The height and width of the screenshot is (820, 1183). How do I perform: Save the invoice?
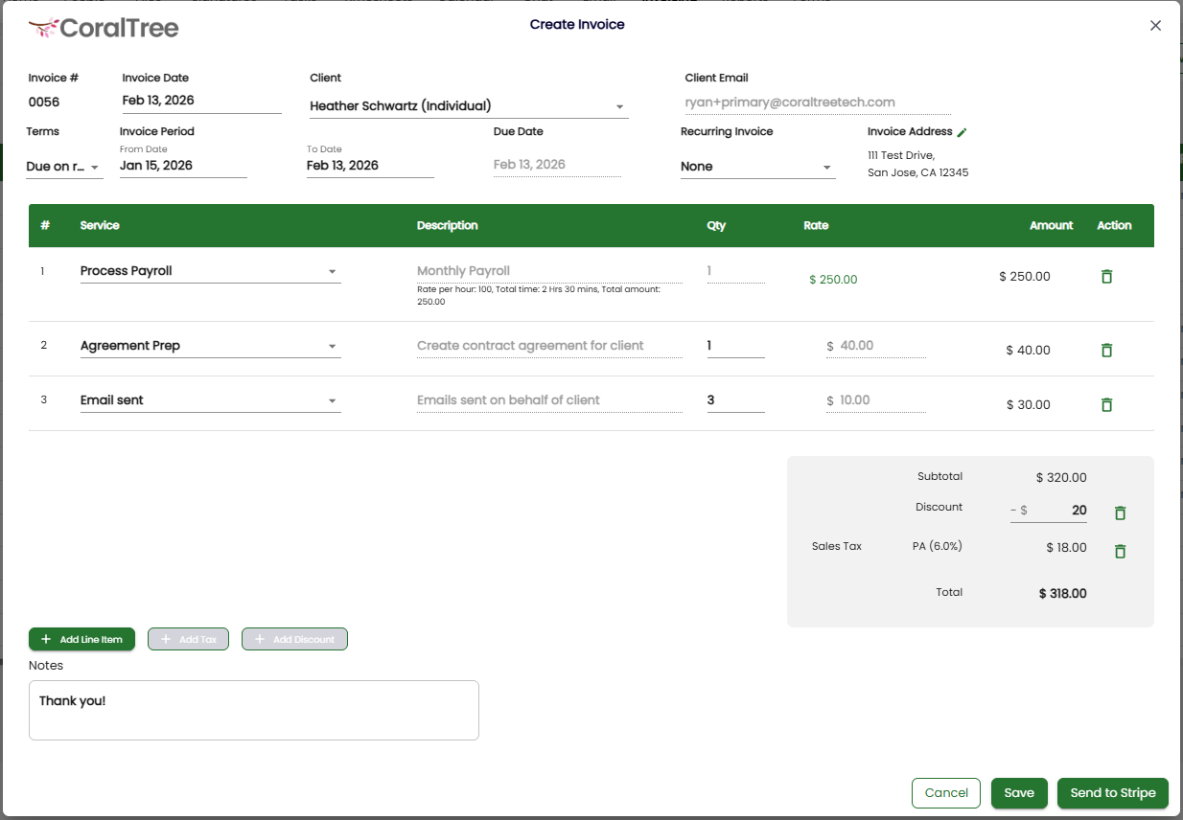click(x=1018, y=793)
